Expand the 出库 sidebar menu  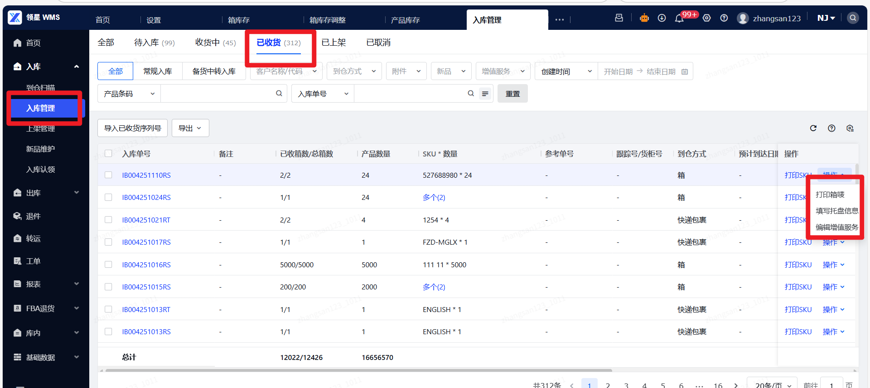(45, 193)
